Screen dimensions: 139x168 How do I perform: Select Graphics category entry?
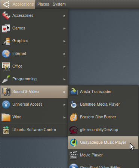coord(34,41)
